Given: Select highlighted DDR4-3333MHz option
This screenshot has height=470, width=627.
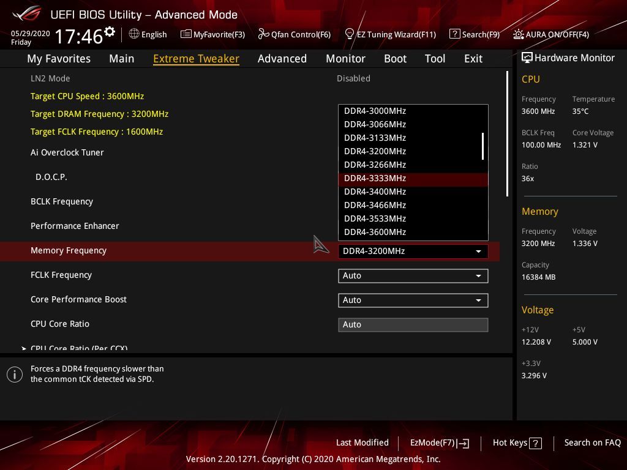Looking at the screenshot, I should click(x=413, y=178).
